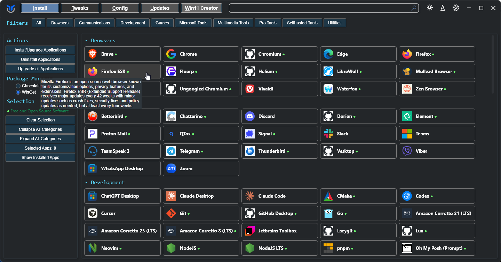Click Upgrade all Applications button

40,69
